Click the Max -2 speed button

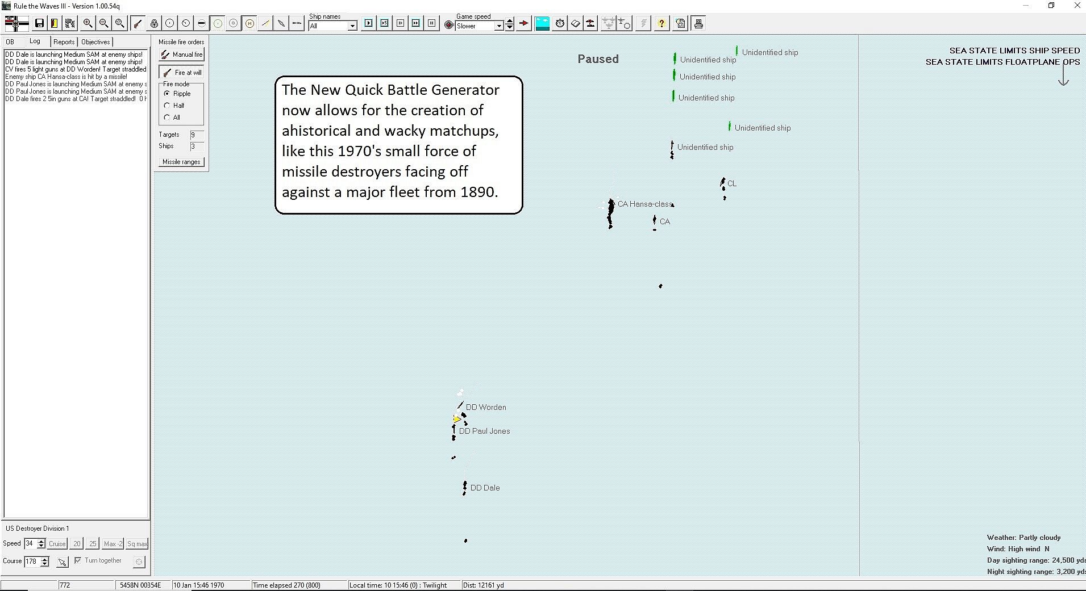(113, 544)
